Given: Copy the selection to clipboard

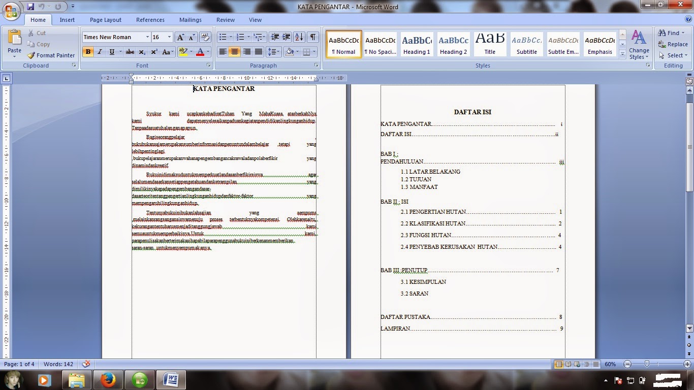Looking at the screenshot, I should [x=39, y=44].
